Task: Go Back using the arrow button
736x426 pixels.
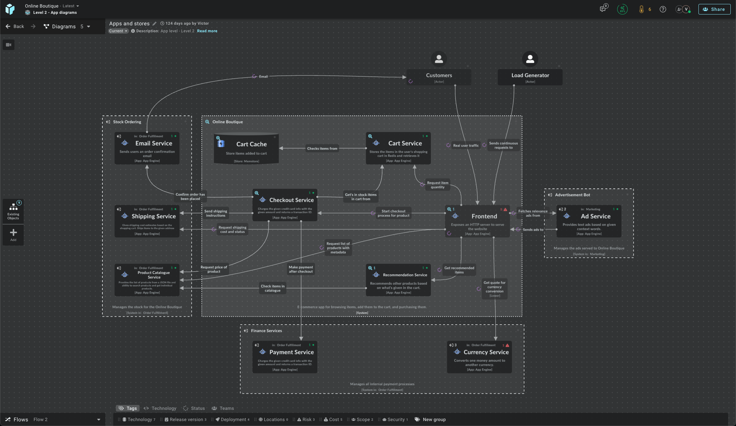Action: click(15, 26)
